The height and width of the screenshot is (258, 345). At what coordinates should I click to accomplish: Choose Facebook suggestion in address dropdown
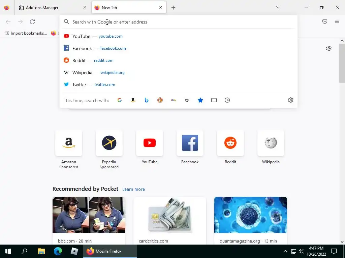(x=179, y=48)
